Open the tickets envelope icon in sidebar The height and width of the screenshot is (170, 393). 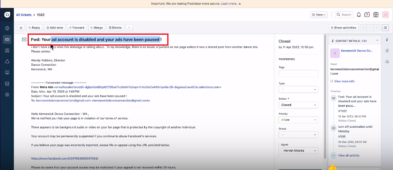coord(7,39)
